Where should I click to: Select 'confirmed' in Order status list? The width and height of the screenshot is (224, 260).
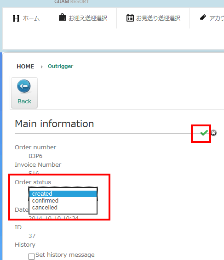(x=63, y=201)
